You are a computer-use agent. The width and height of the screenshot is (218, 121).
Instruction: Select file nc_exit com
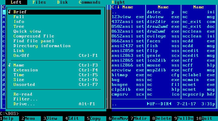tap(199, 22)
